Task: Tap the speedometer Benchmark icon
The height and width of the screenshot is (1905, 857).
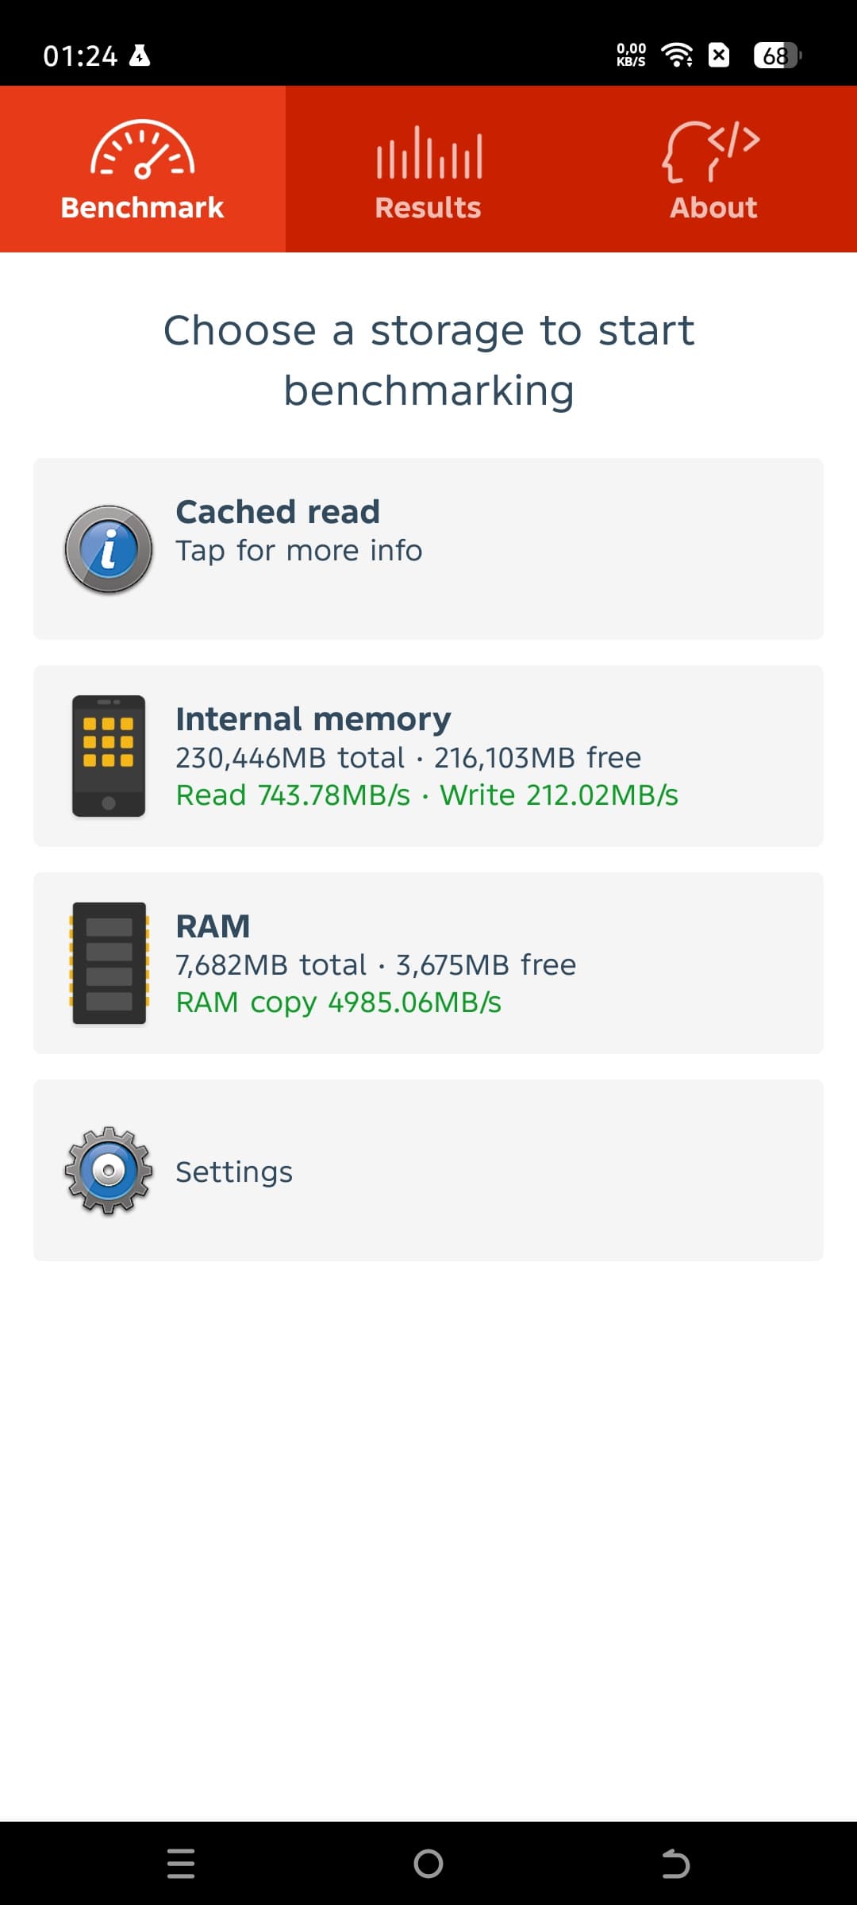Action: pyautogui.click(x=143, y=148)
